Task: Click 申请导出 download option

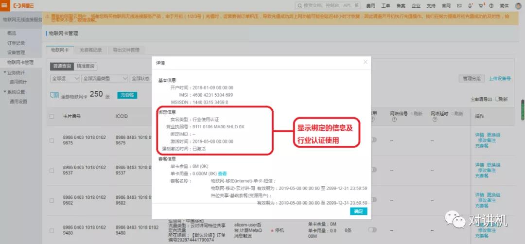Action: click(481, 99)
